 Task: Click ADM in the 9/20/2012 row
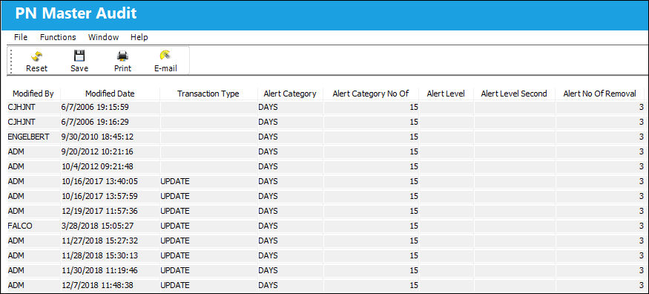pos(16,151)
